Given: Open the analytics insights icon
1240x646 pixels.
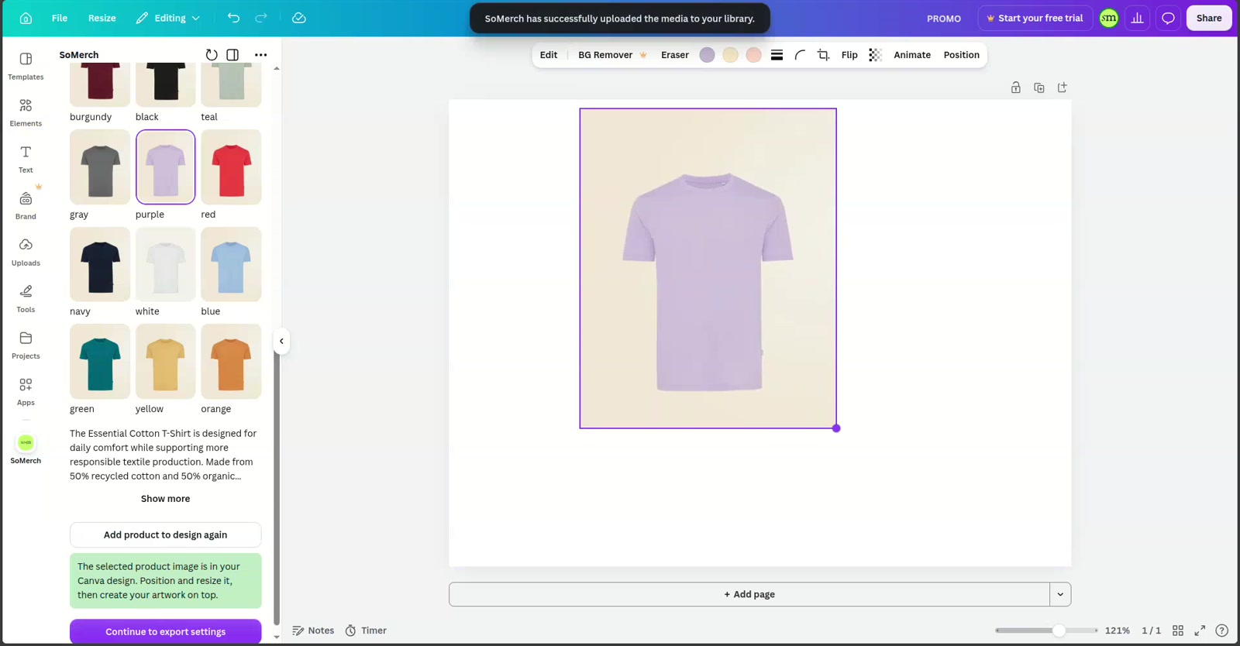Looking at the screenshot, I should [1138, 18].
